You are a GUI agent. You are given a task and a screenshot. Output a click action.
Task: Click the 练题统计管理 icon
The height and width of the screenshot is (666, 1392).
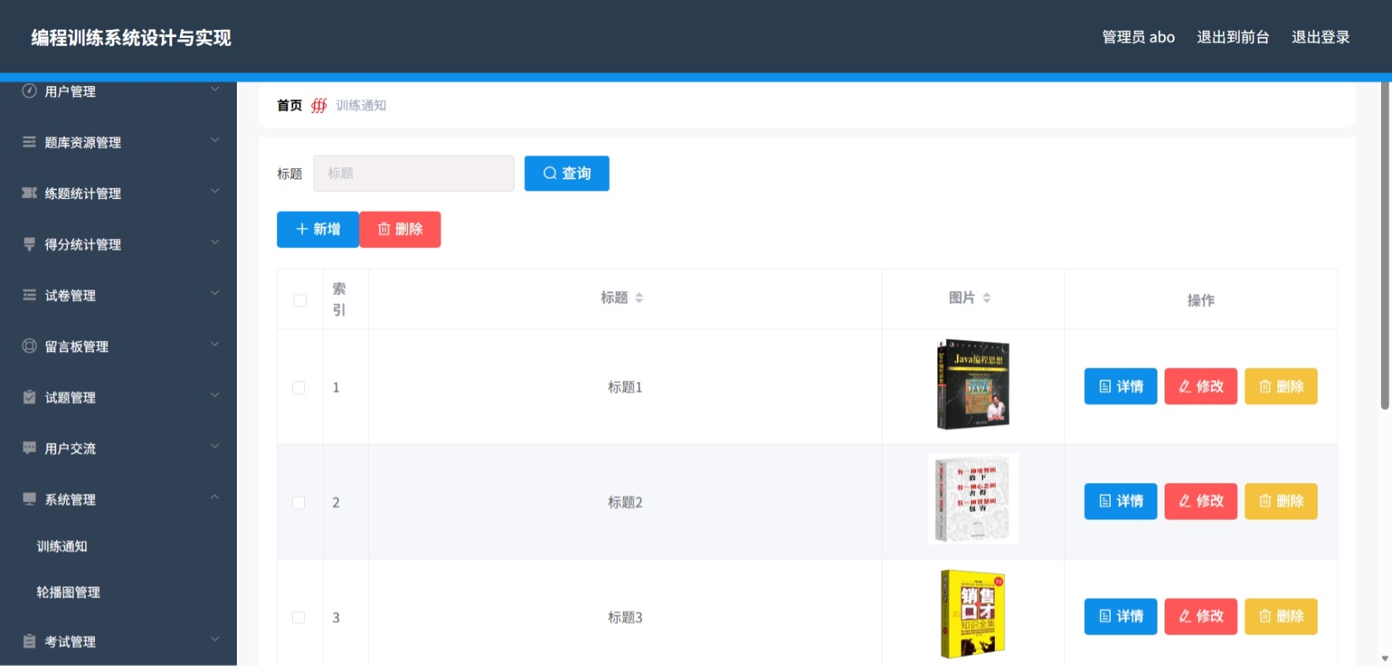(29, 193)
